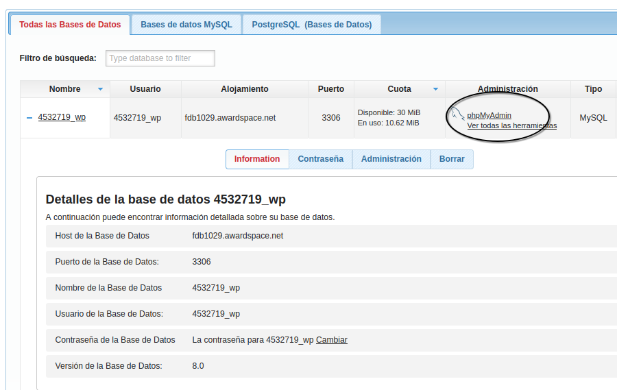The width and height of the screenshot is (617, 390).
Task: Click the Nombre column sort arrow
Action: 100,89
